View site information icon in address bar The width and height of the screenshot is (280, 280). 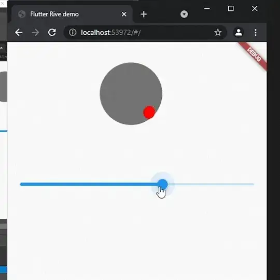coord(73,33)
